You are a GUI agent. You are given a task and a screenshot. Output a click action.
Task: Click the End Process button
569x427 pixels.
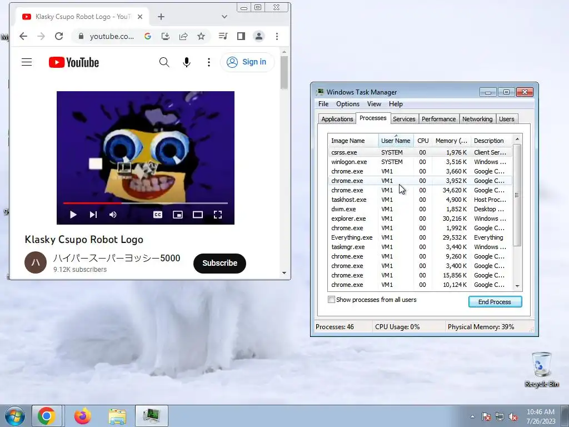click(495, 302)
